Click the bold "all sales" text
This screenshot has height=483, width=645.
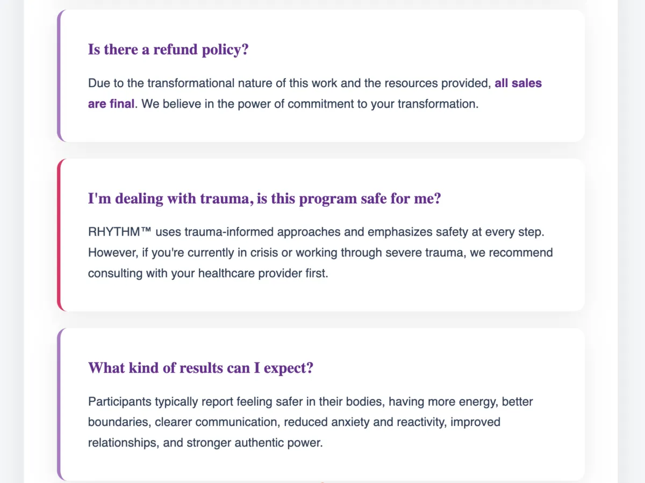[518, 83]
